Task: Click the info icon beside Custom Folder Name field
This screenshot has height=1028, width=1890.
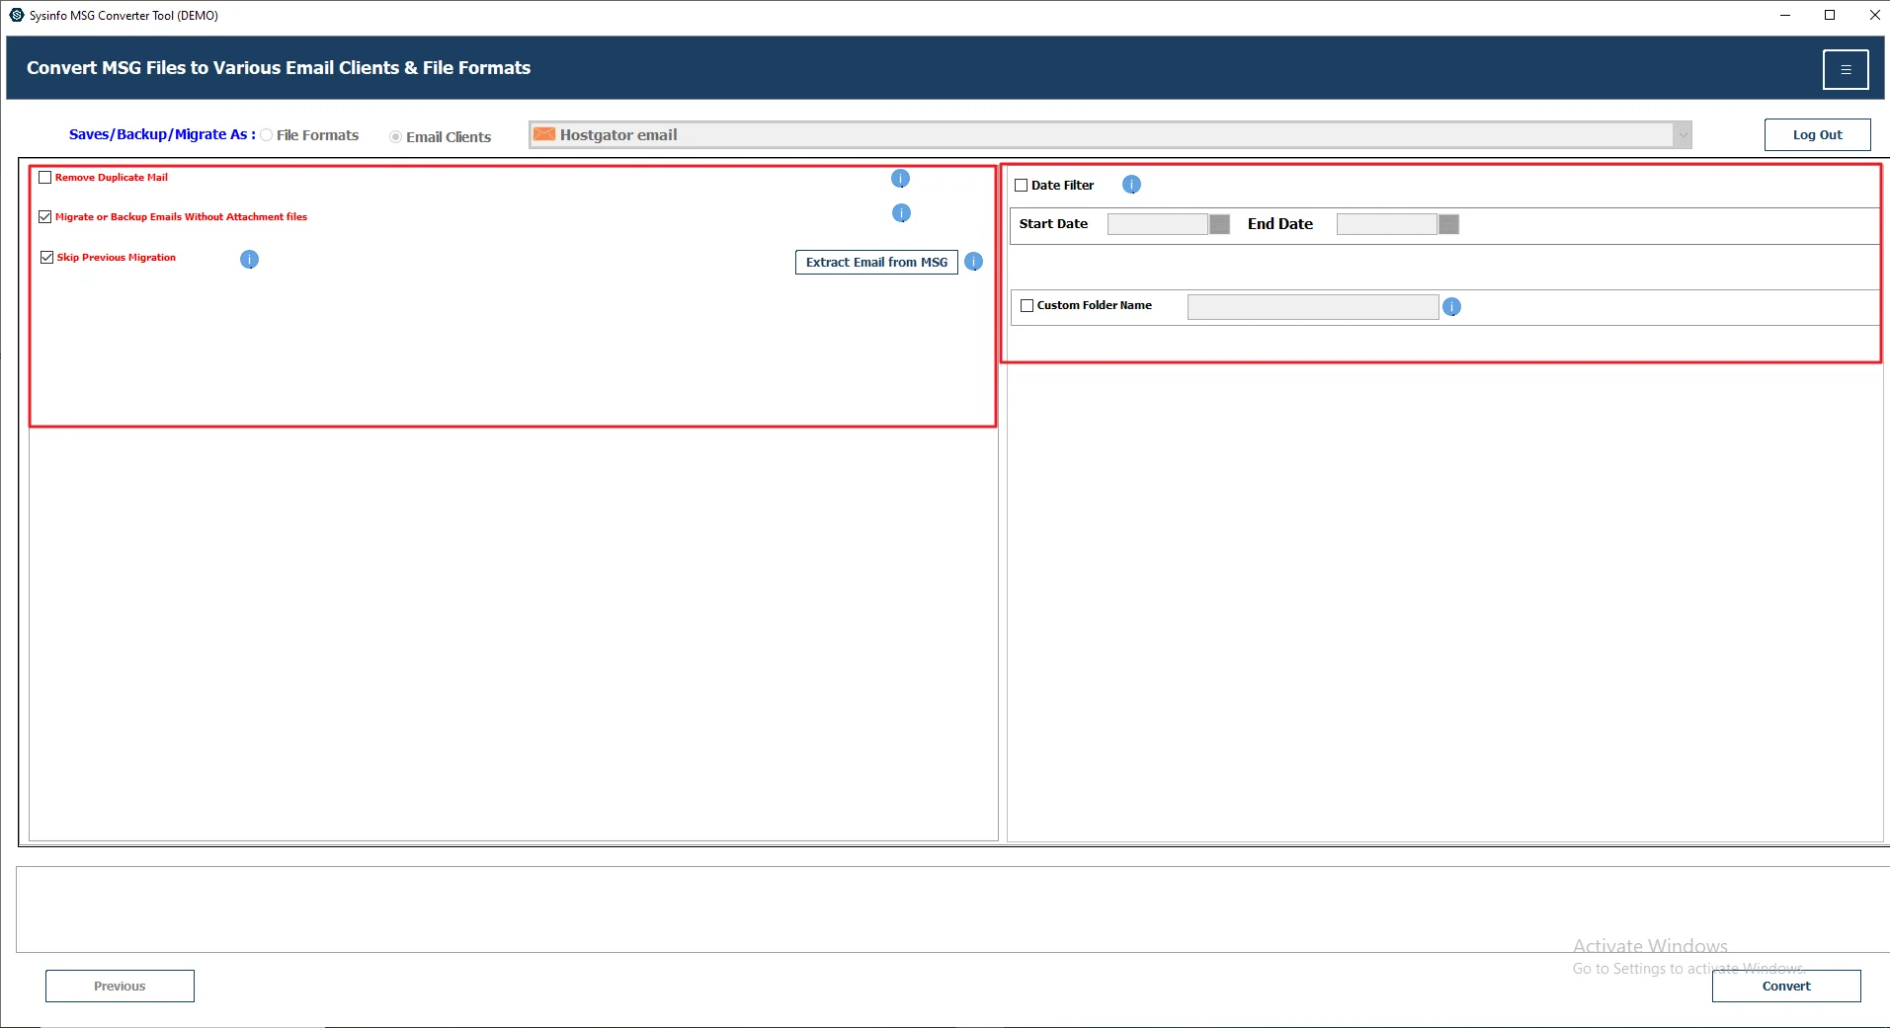Action: (x=1451, y=306)
